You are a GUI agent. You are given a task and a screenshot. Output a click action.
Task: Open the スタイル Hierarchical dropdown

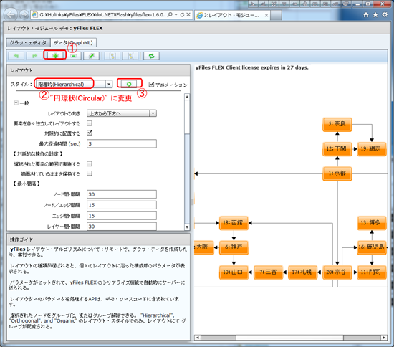pos(74,84)
